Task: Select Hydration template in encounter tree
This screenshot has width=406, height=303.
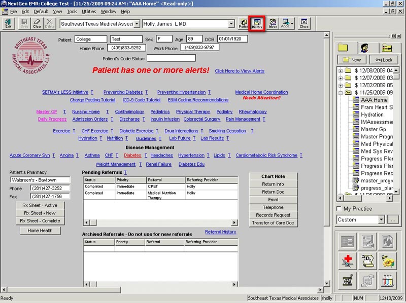Action: [x=372, y=115]
